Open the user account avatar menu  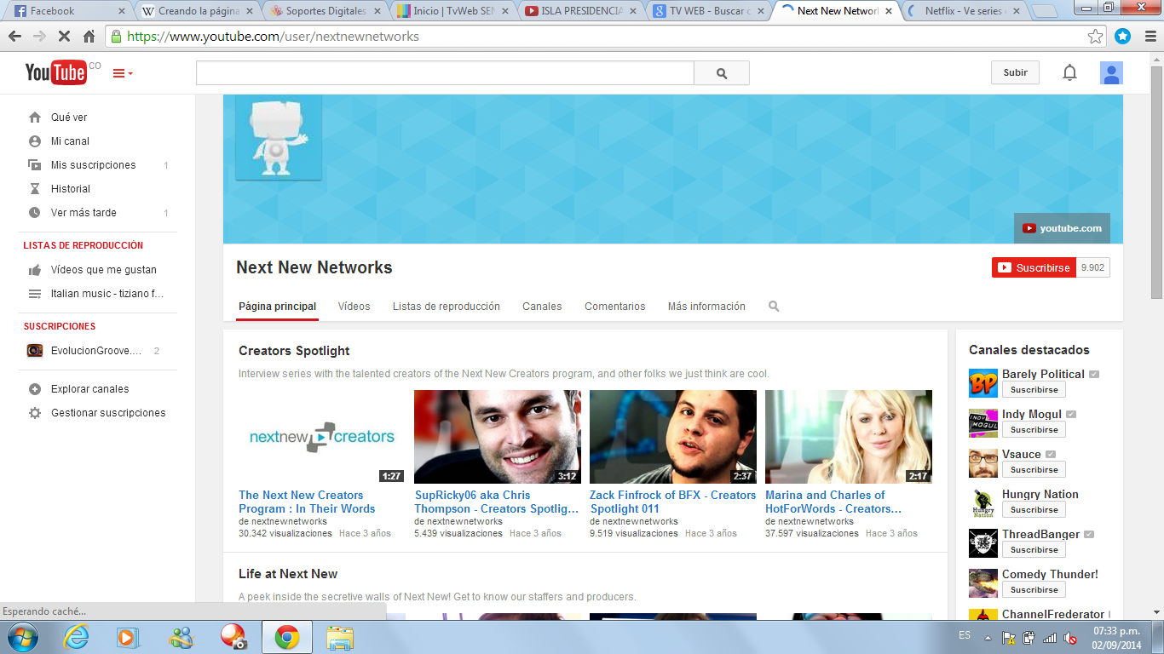(x=1110, y=73)
